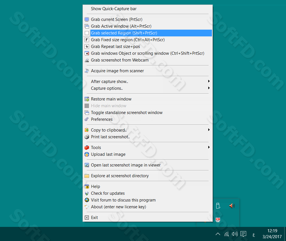Image resolution: width=286 pixels, height=241 pixels.
Task: Open the Action Center notification icon
Action: coord(243,234)
